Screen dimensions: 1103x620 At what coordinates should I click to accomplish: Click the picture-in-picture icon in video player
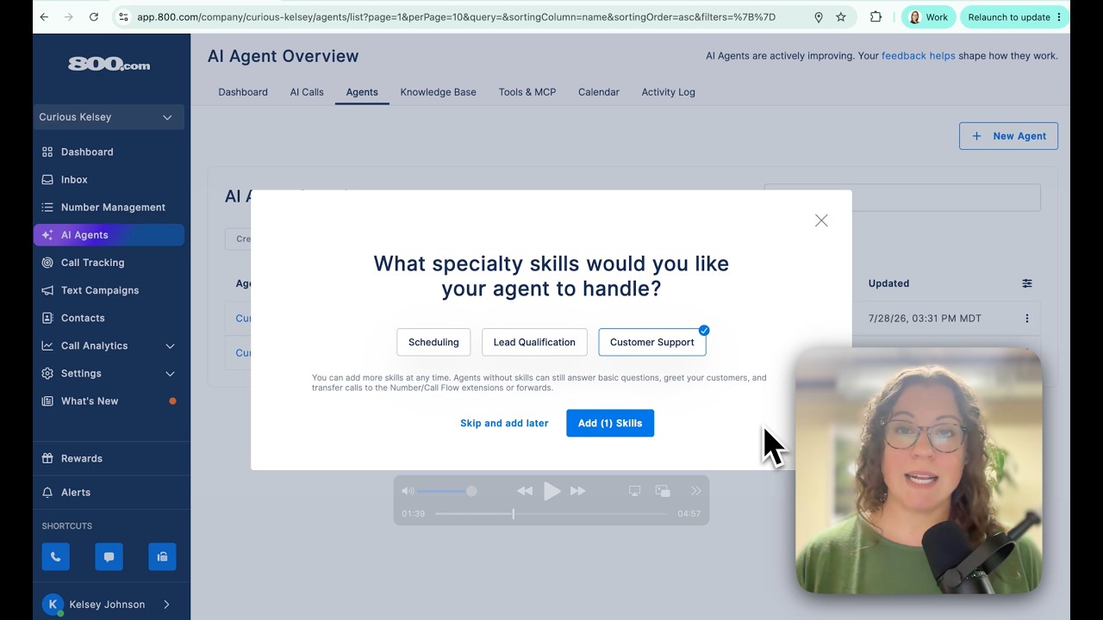click(x=663, y=491)
